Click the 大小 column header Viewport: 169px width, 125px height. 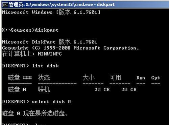coord(89,77)
